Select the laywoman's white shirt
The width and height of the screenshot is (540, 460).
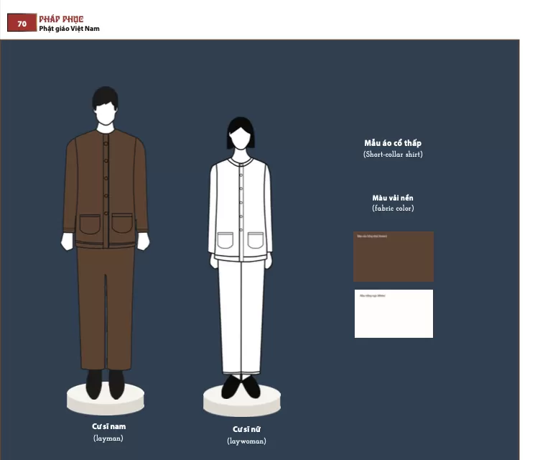(241, 208)
